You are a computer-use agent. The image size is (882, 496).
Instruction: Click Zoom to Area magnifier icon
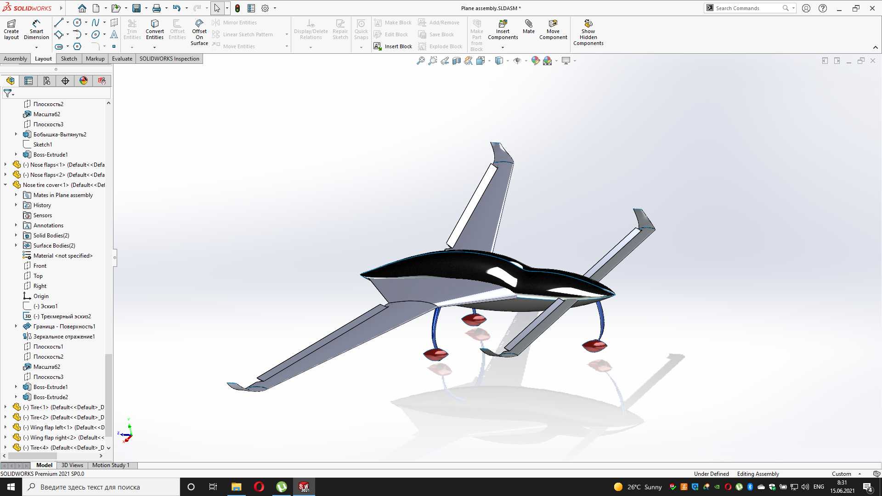pos(433,61)
